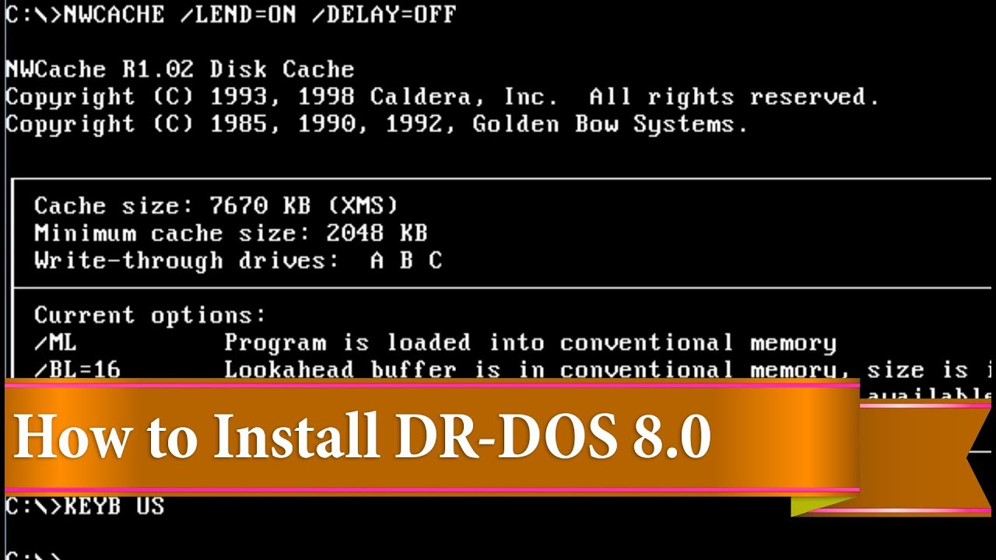Click the /DELAY=OFF parameter text
The width and height of the screenshot is (996, 560).
point(384,14)
